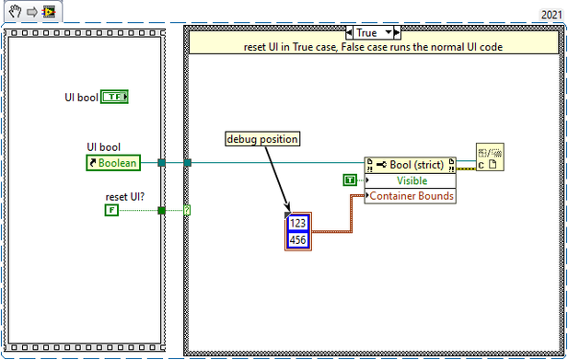Click the Bool (strict) property node header
The image size is (568, 360).
pyautogui.click(x=410, y=165)
